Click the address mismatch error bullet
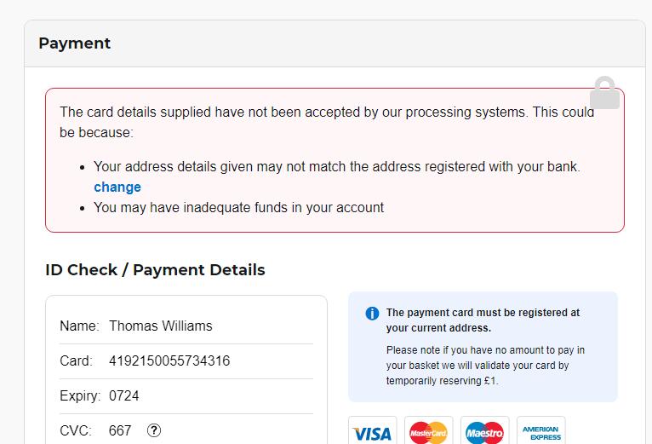 coord(336,167)
